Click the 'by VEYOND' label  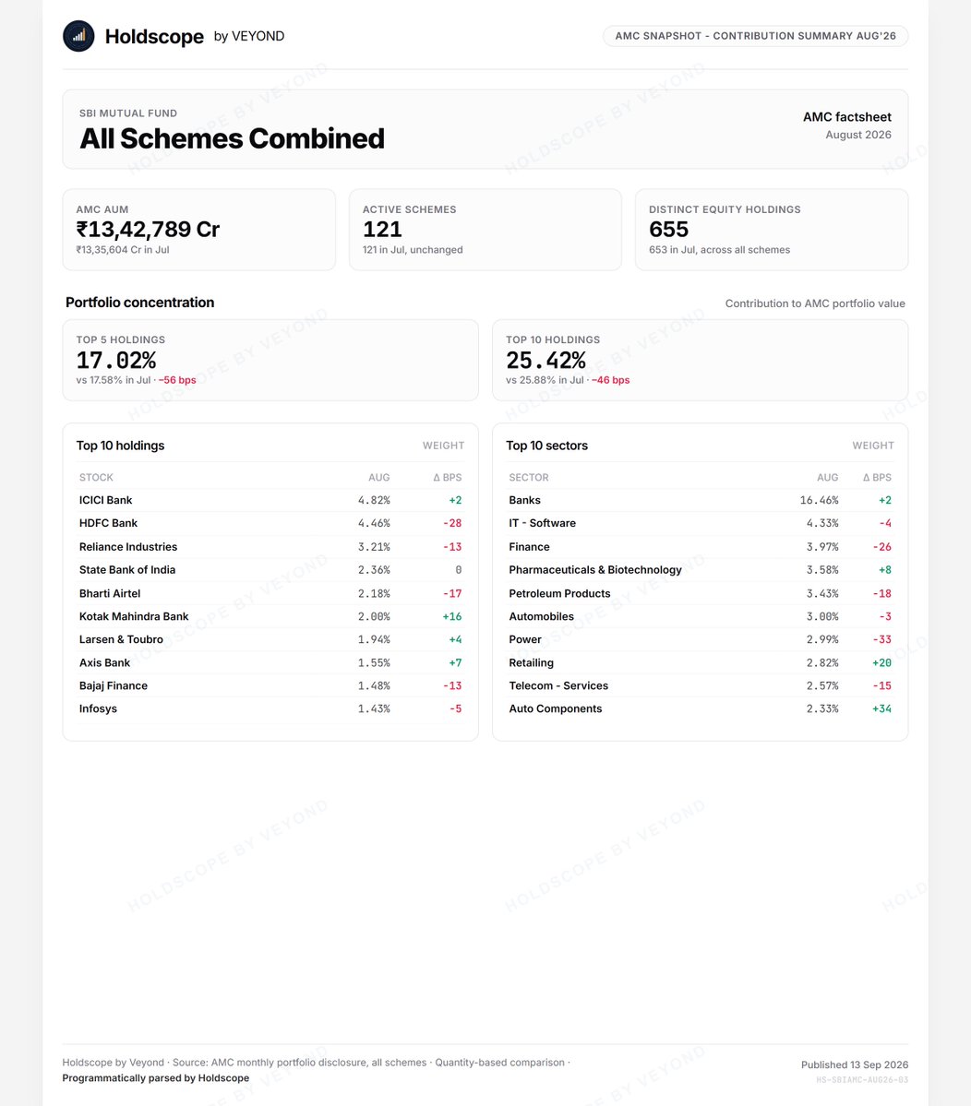click(249, 36)
